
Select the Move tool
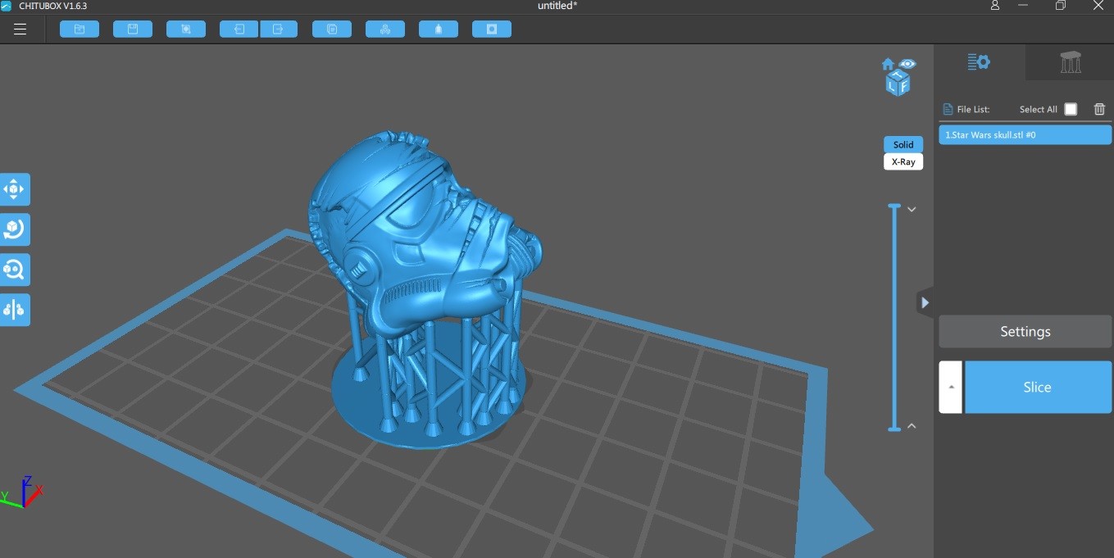tap(15, 189)
